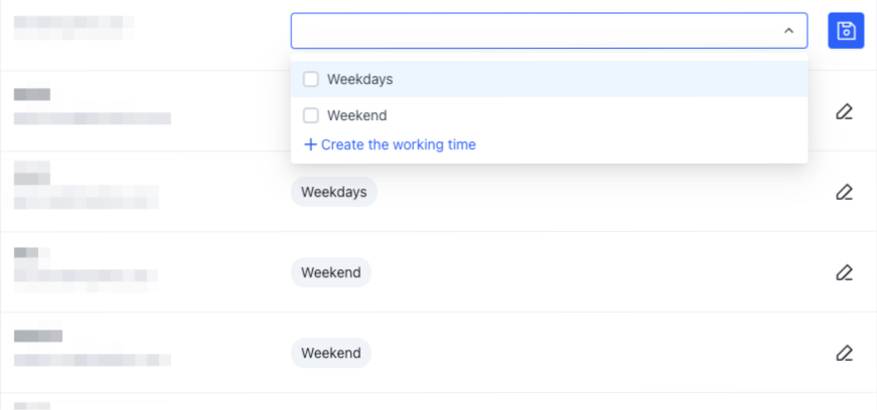The width and height of the screenshot is (877, 410).
Task: Click inside the empty working time input field
Action: [516, 30]
